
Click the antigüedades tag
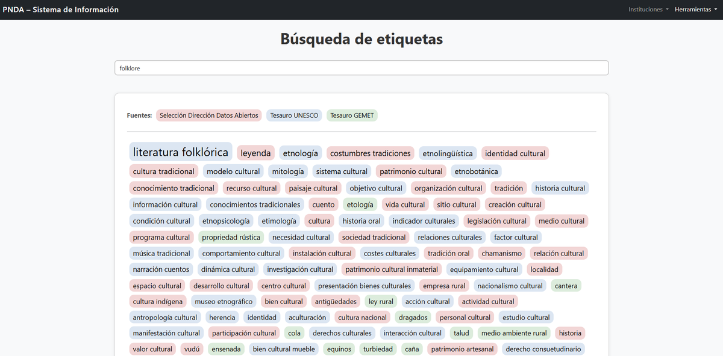336,301
